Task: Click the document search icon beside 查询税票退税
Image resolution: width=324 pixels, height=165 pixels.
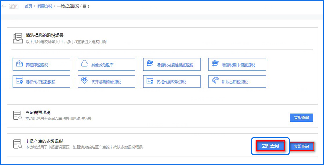Action: tap(17, 115)
